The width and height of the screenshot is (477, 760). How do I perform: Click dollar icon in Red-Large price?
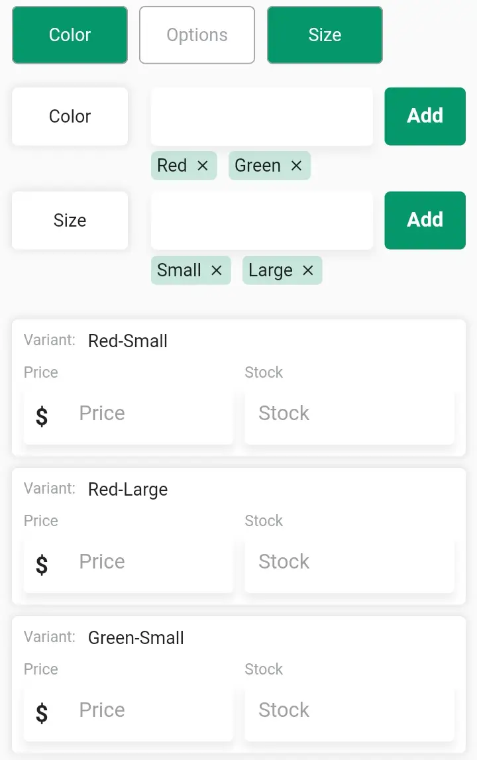(42, 565)
